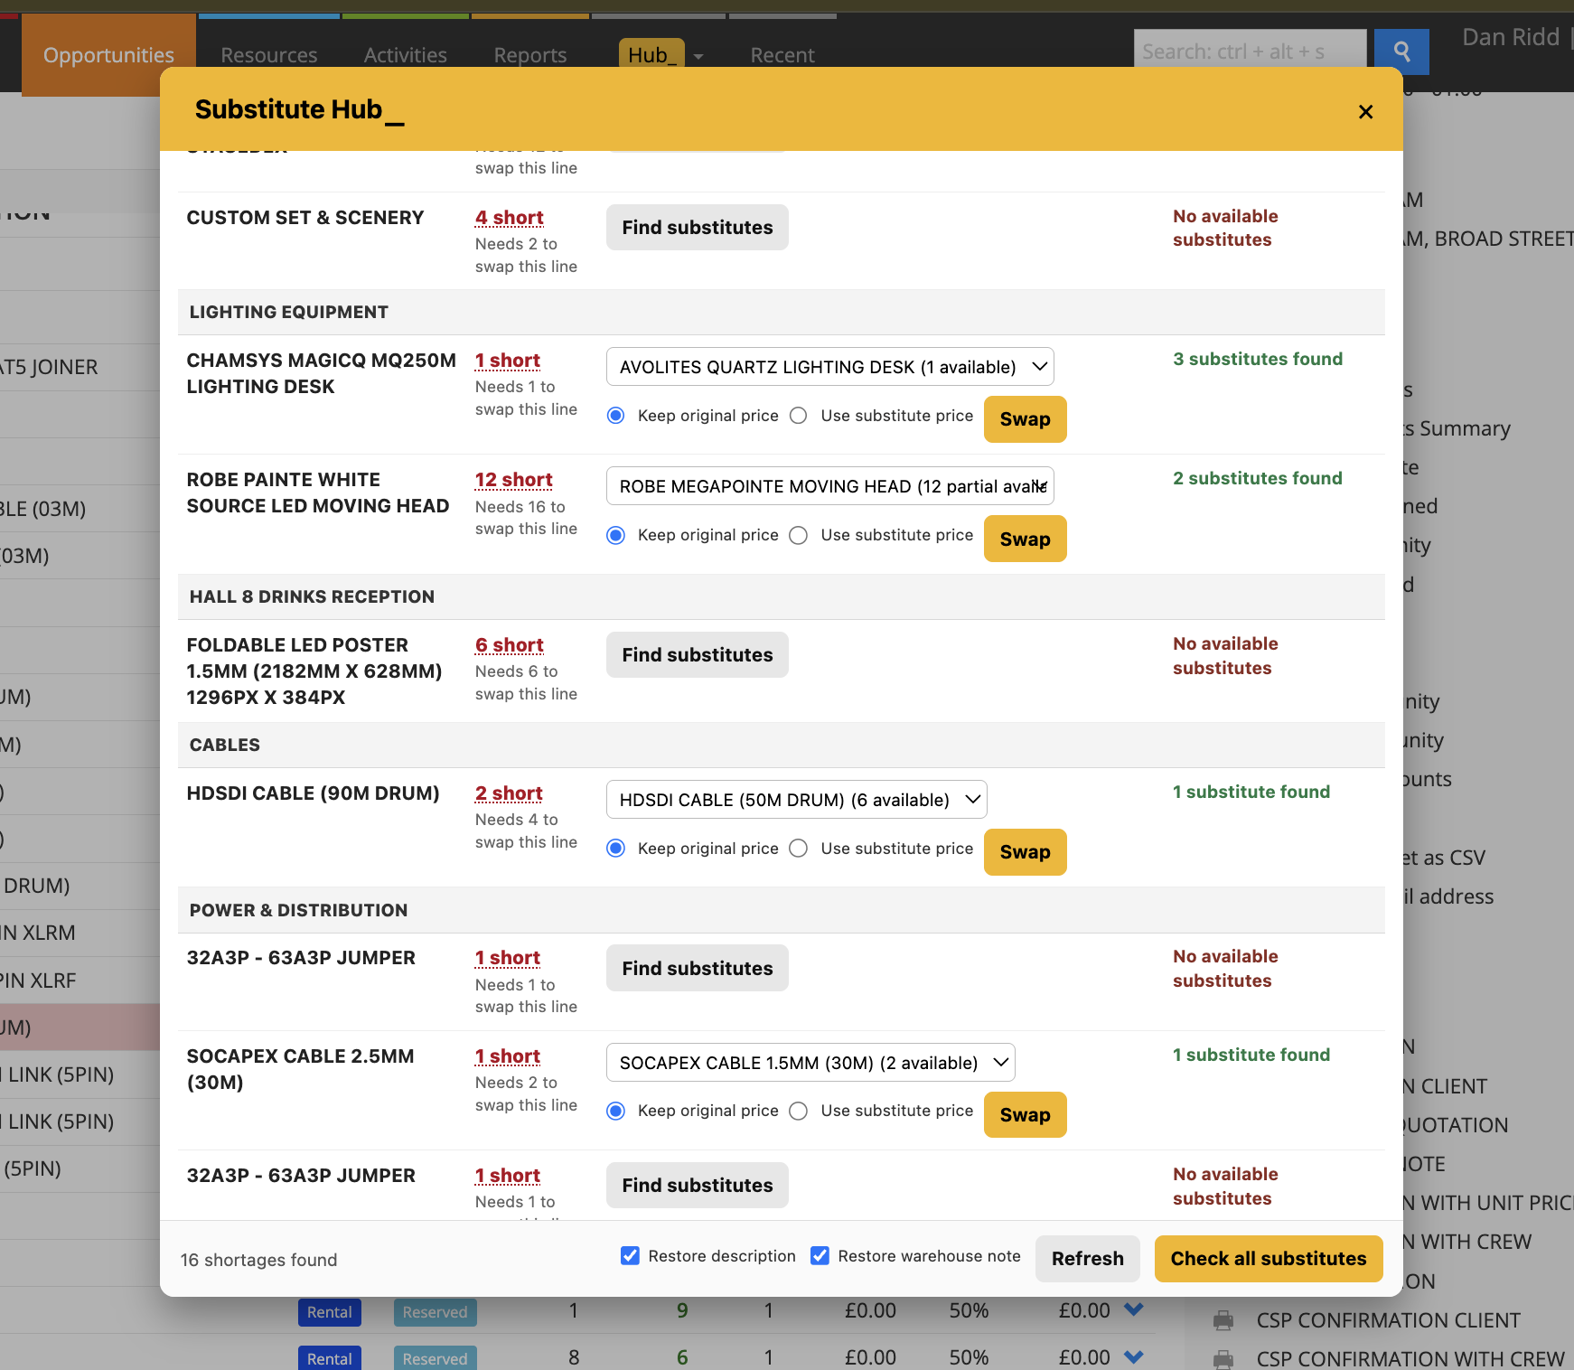Swap the ROBE PAINTE moving head line
The width and height of the screenshot is (1574, 1370).
pyautogui.click(x=1025, y=540)
